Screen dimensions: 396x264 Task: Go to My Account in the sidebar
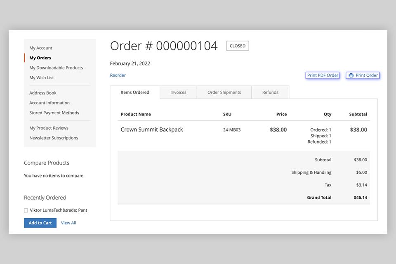tap(41, 48)
